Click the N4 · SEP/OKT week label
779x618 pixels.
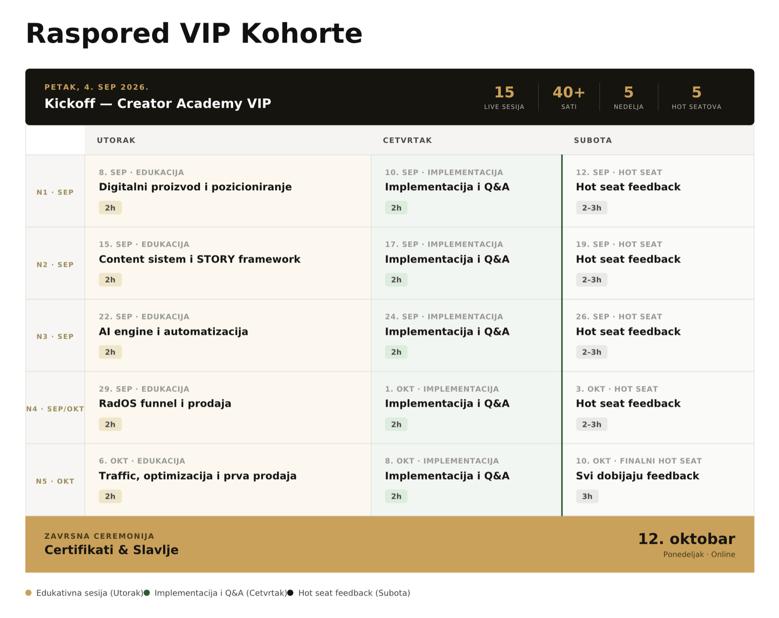coord(55,409)
